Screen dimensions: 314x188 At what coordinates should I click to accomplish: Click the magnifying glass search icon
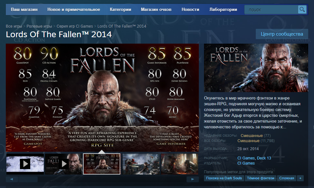(302, 10)
